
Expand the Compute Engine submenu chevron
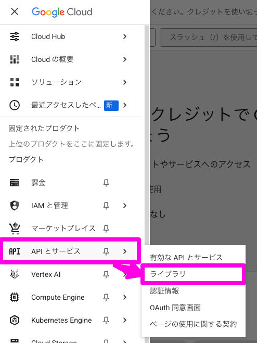125,297
